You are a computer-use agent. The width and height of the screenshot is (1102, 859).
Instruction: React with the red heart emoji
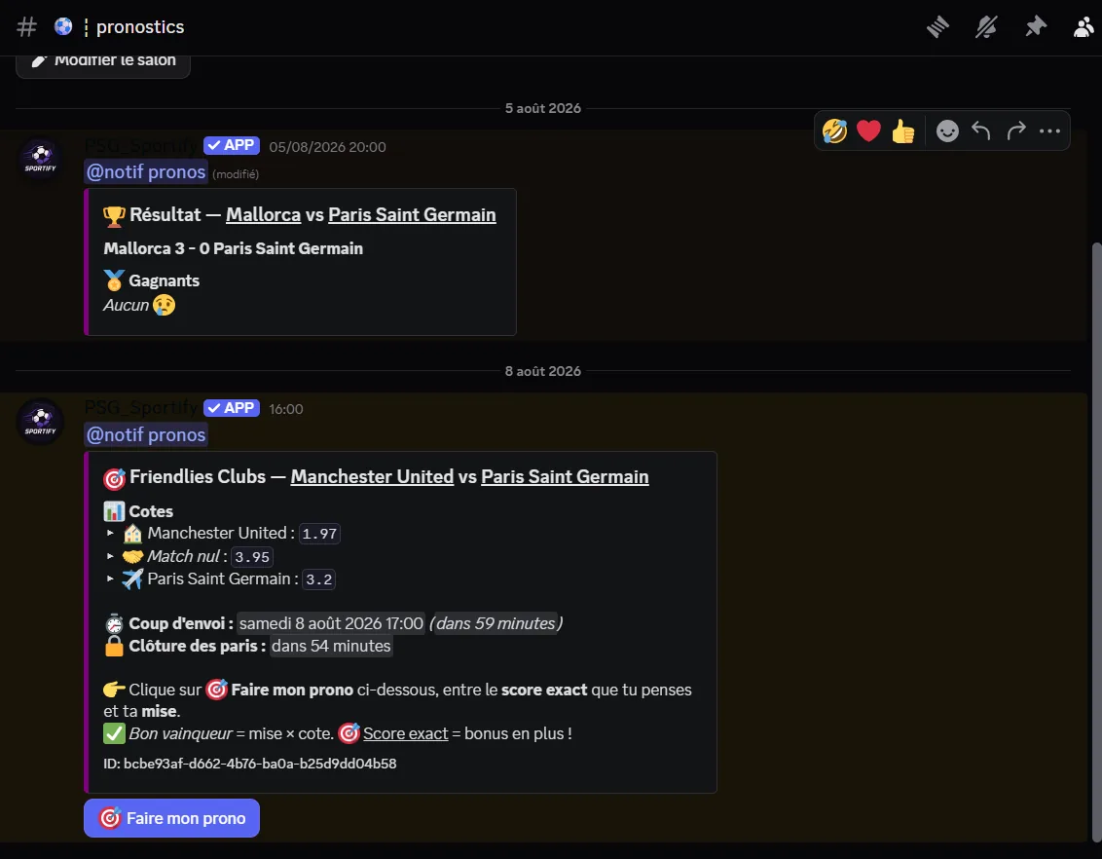click(868, 131)
